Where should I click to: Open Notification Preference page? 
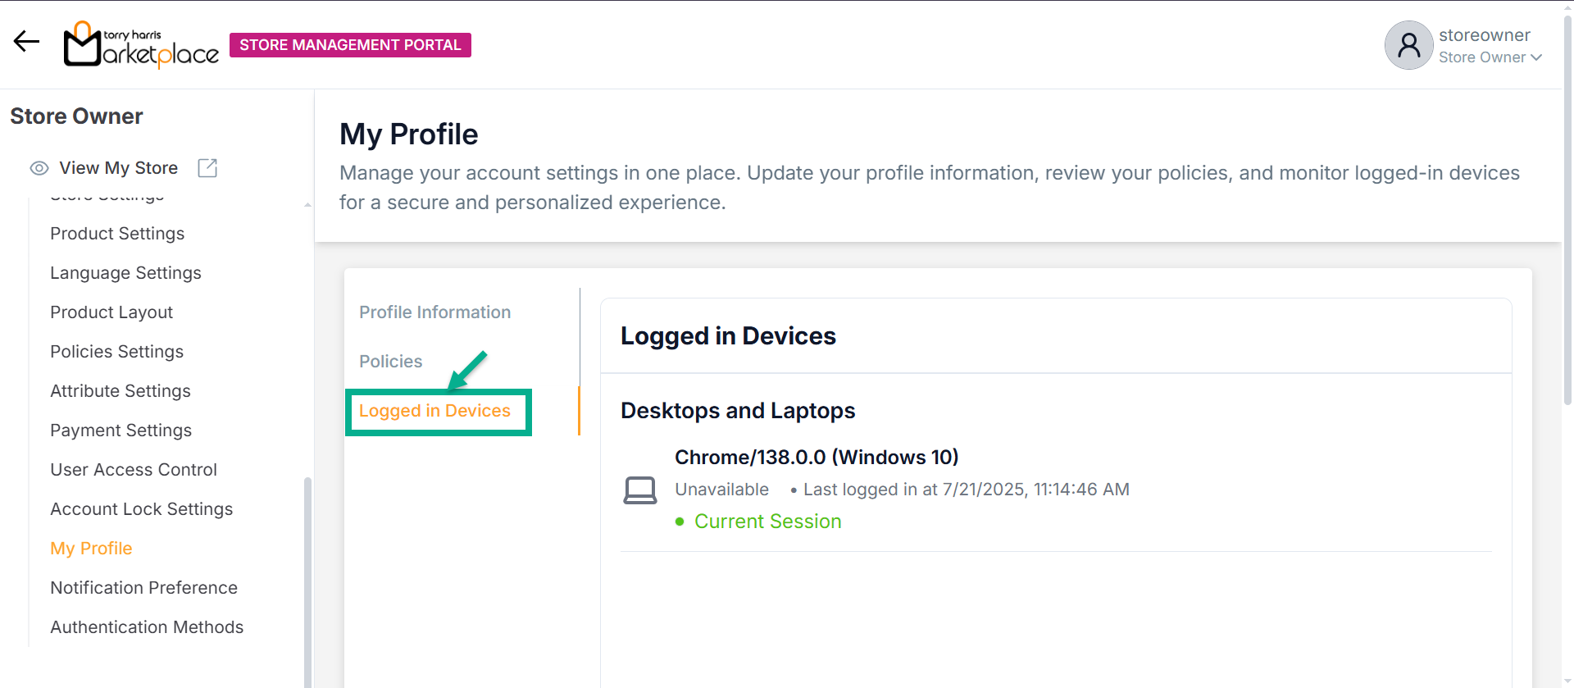click(143, 588)
